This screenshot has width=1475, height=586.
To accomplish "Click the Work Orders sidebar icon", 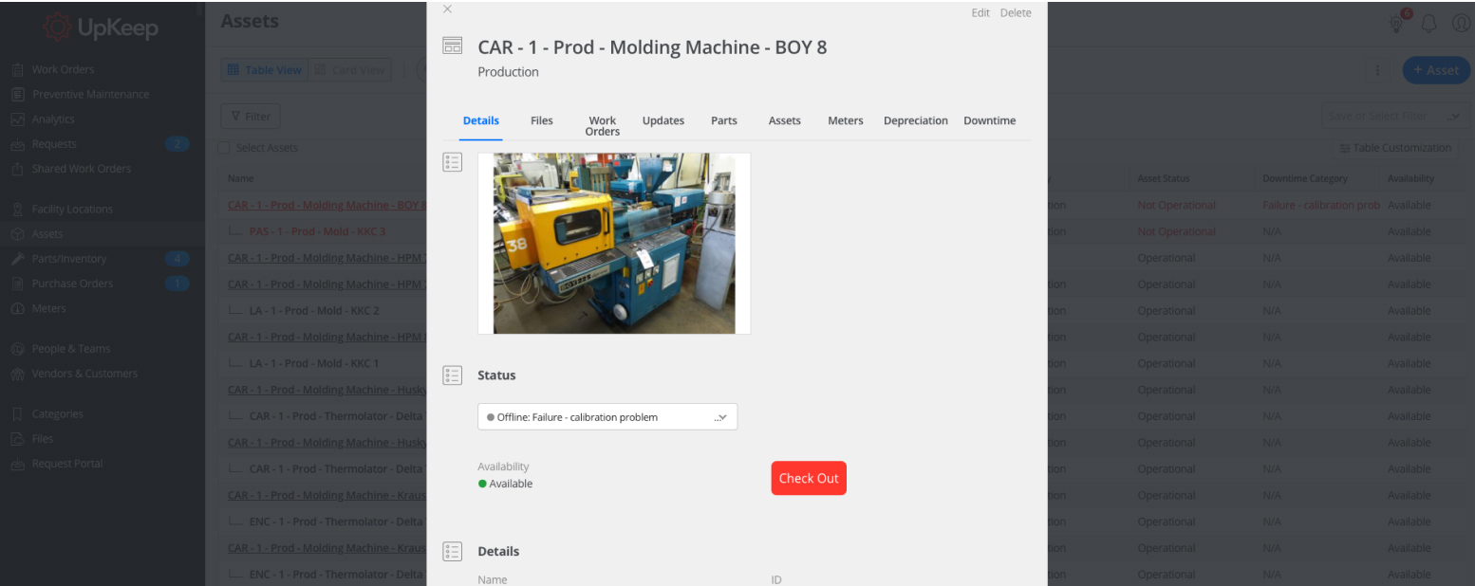I will [x=17, y=69].
